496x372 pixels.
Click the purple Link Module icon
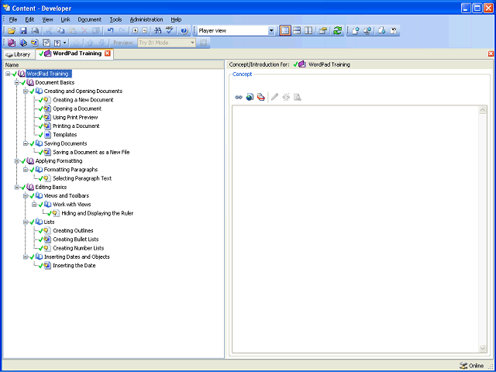coord(12,43)
